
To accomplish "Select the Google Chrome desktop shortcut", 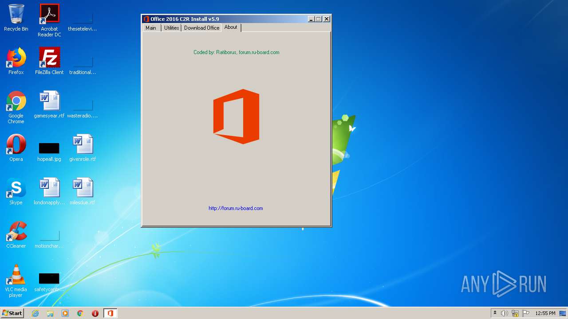I will tap(16, 107).
